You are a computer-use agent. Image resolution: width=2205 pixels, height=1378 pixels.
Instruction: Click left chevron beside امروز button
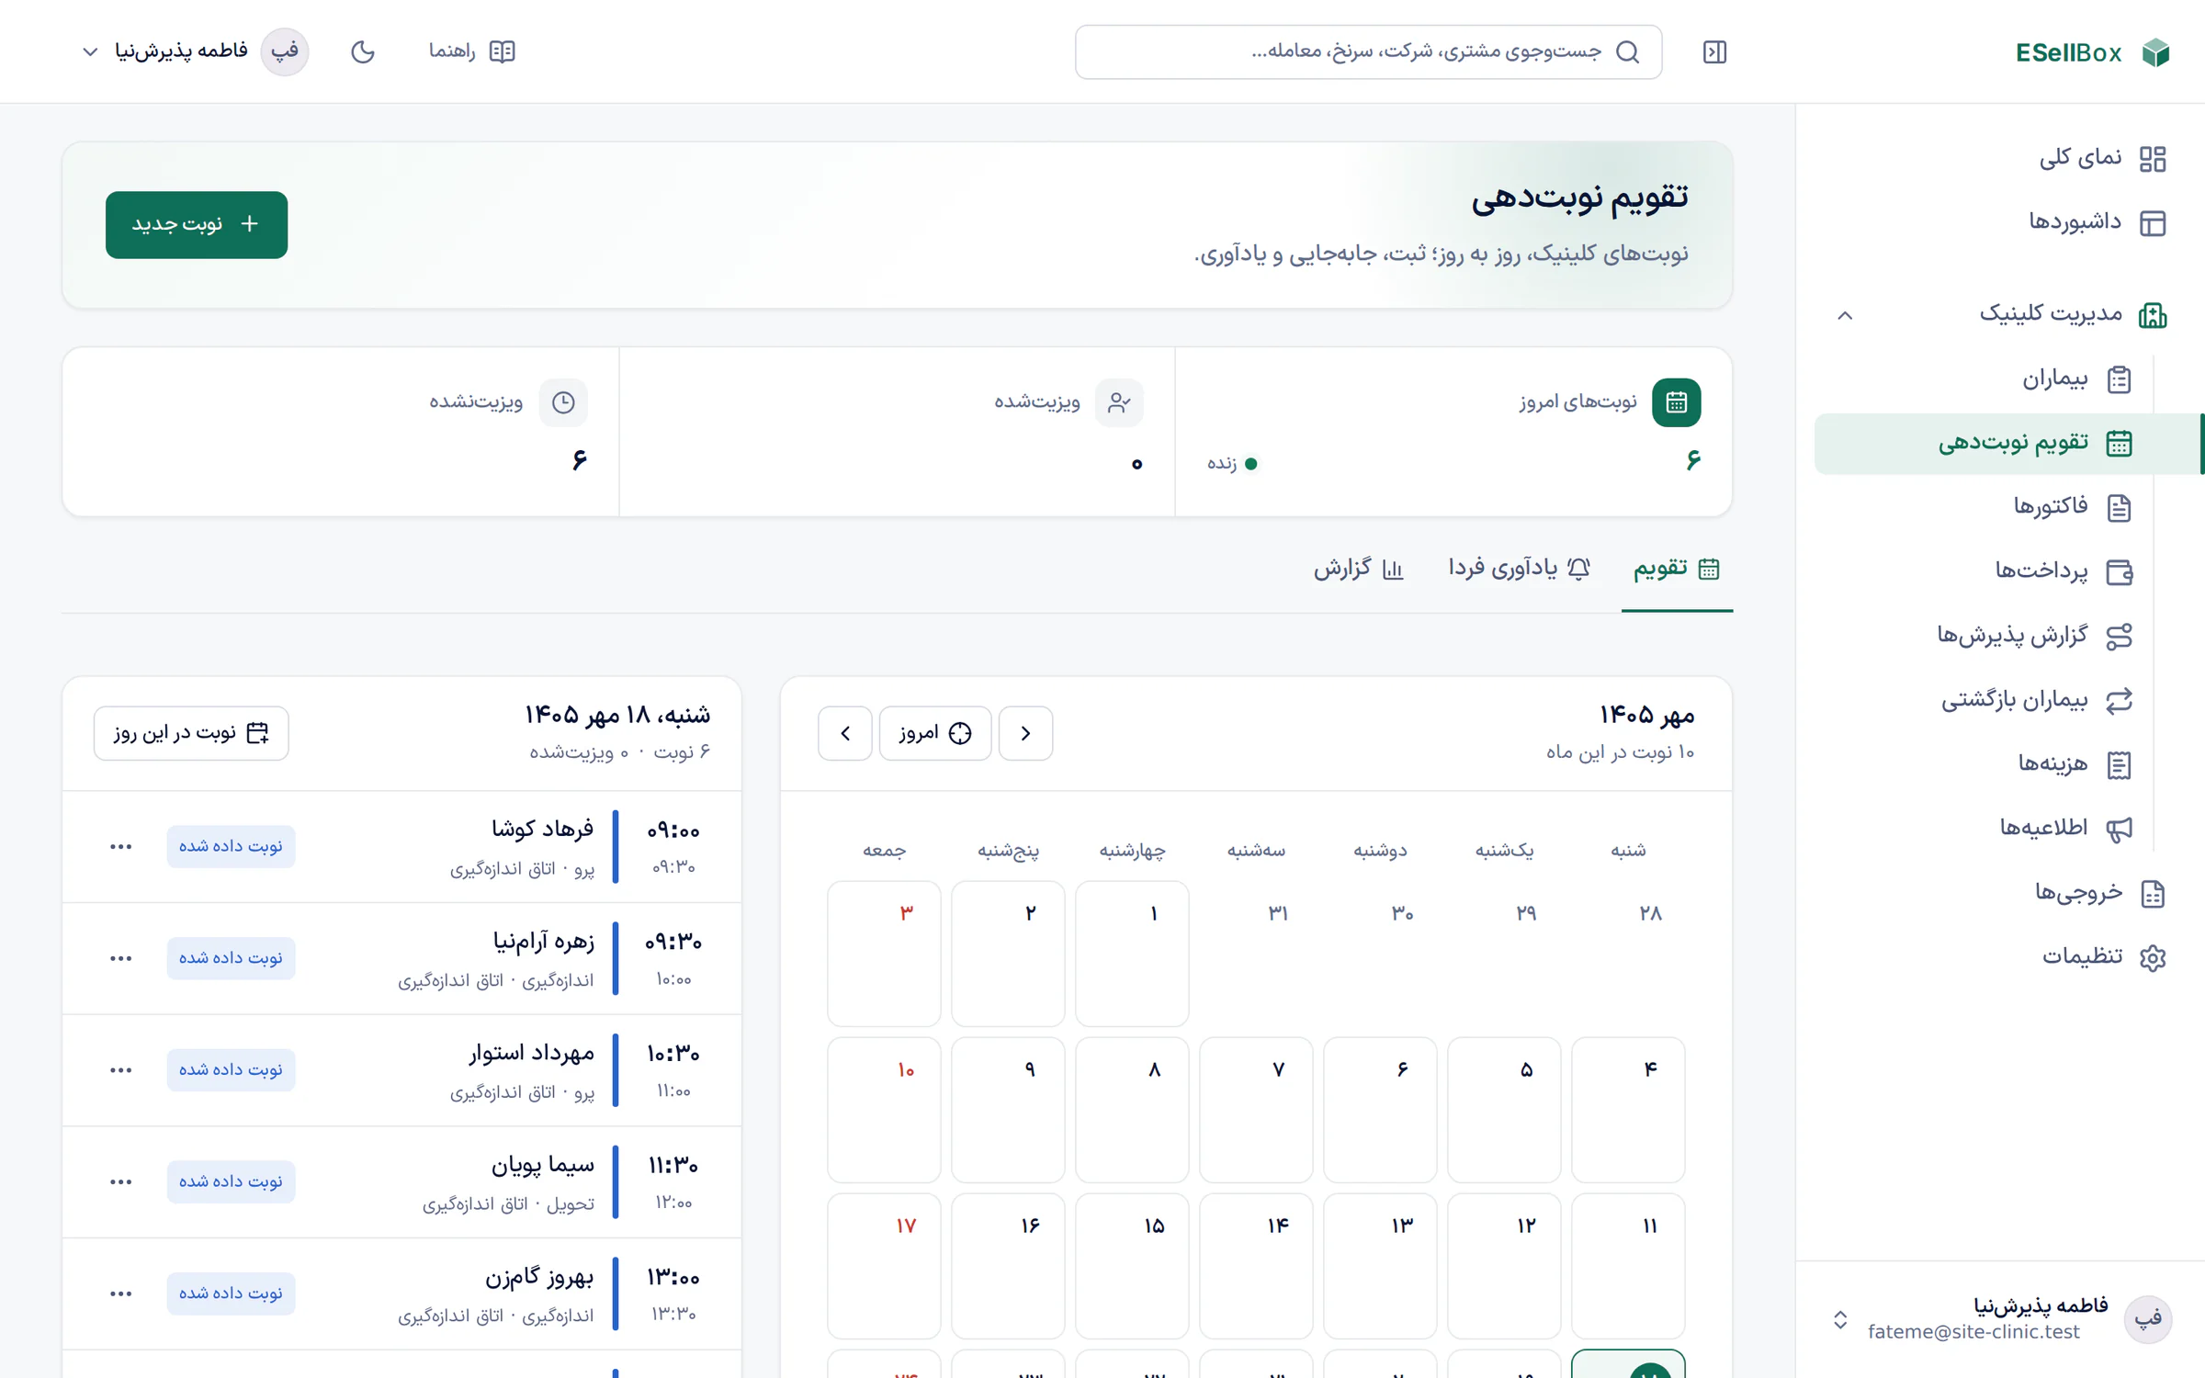coord(845,733)
